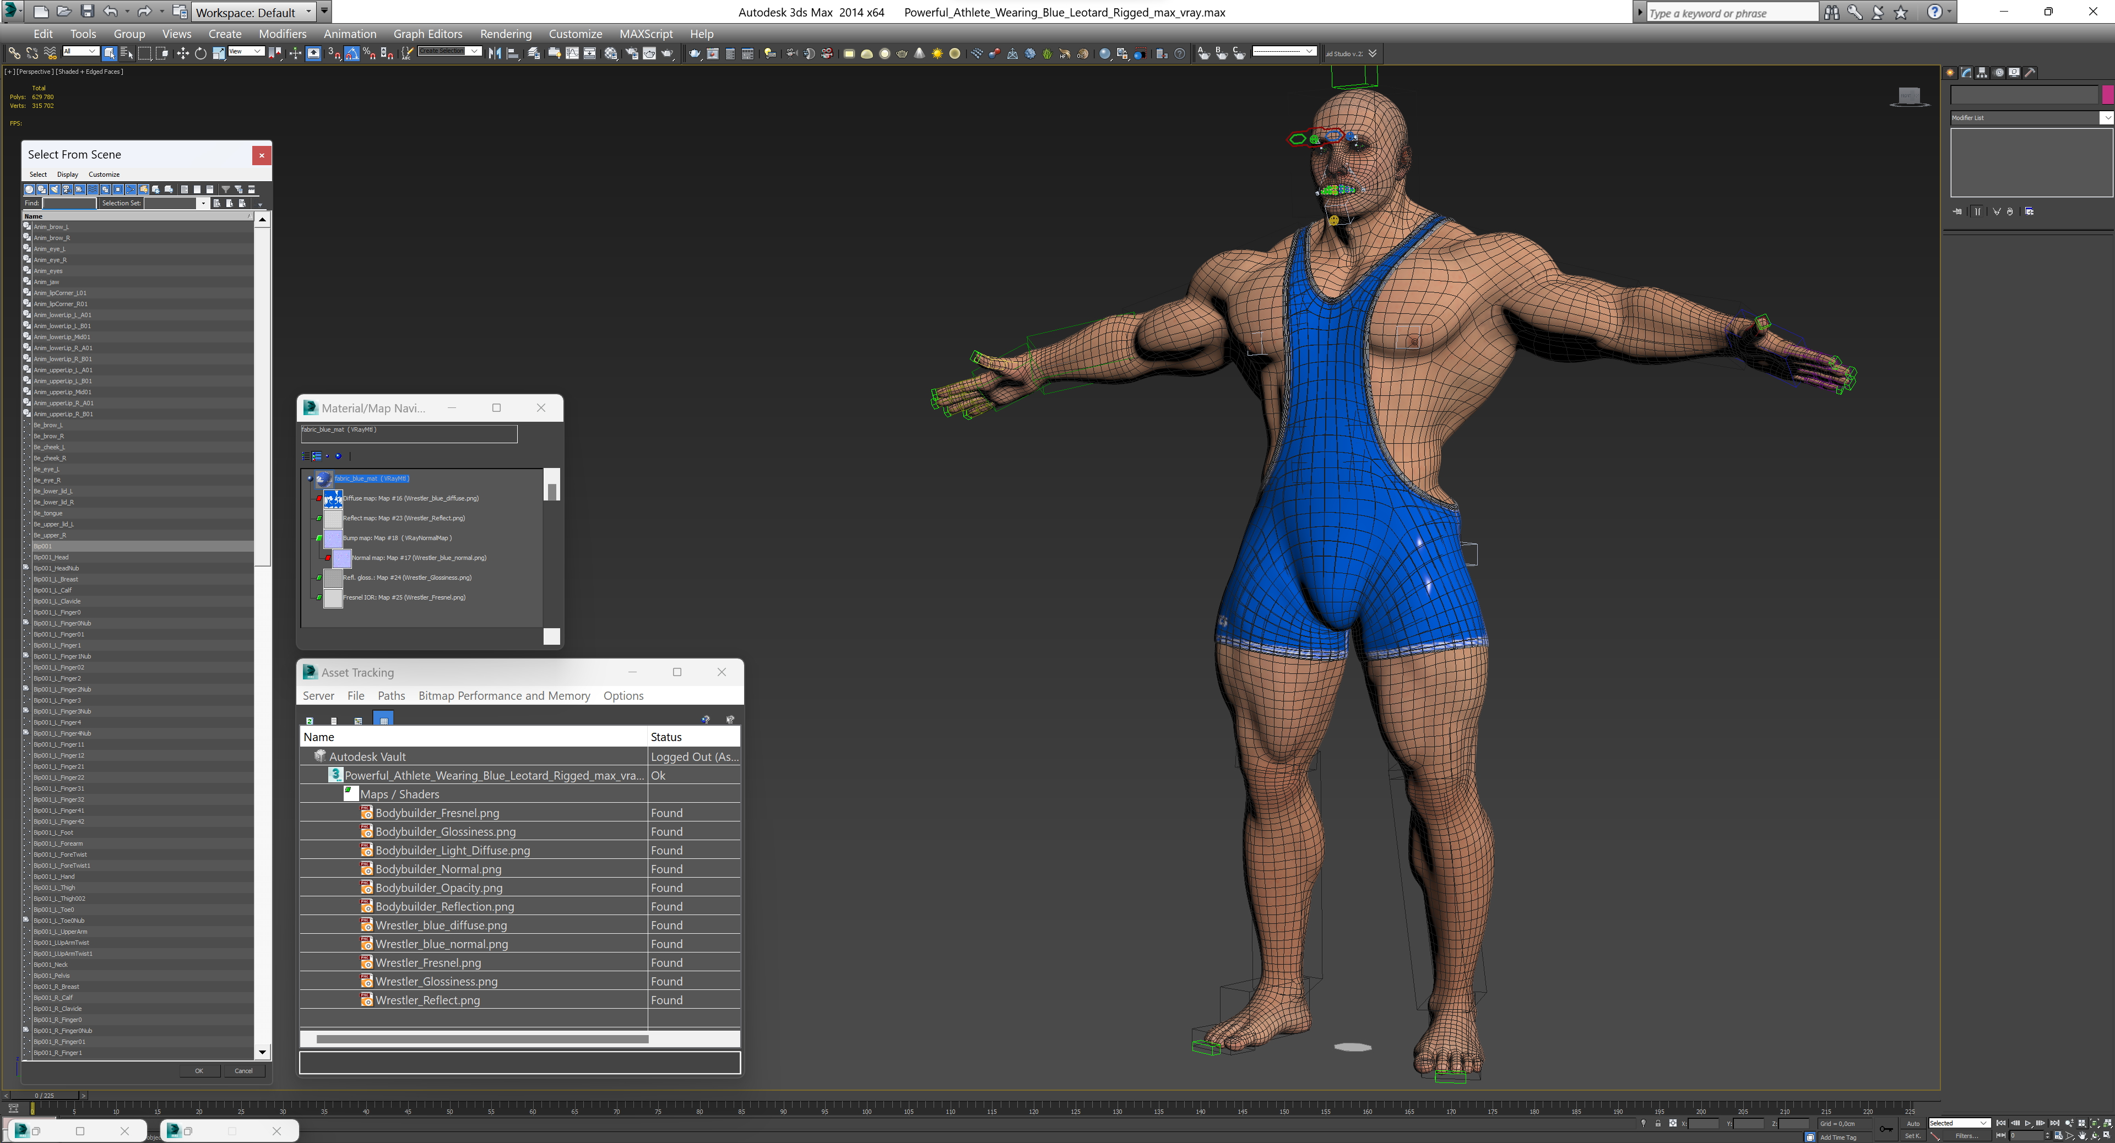This screenshot has height=1143, width=2115.
Task: Click the time slider showing 0 / 225
Action: point(44,1096)
